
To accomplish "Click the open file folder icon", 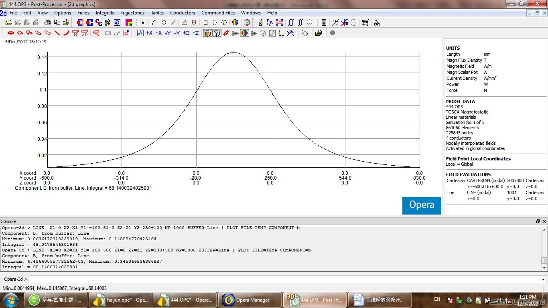I will tap(8, 22).
